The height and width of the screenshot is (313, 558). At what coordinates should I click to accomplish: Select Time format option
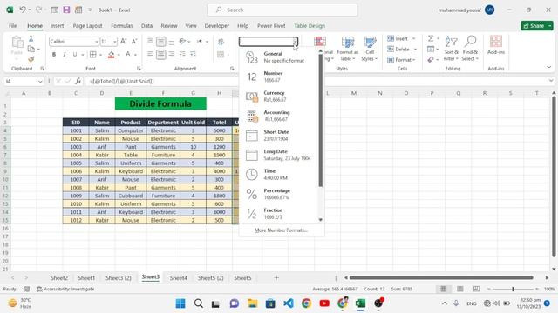tap(279, 174)
